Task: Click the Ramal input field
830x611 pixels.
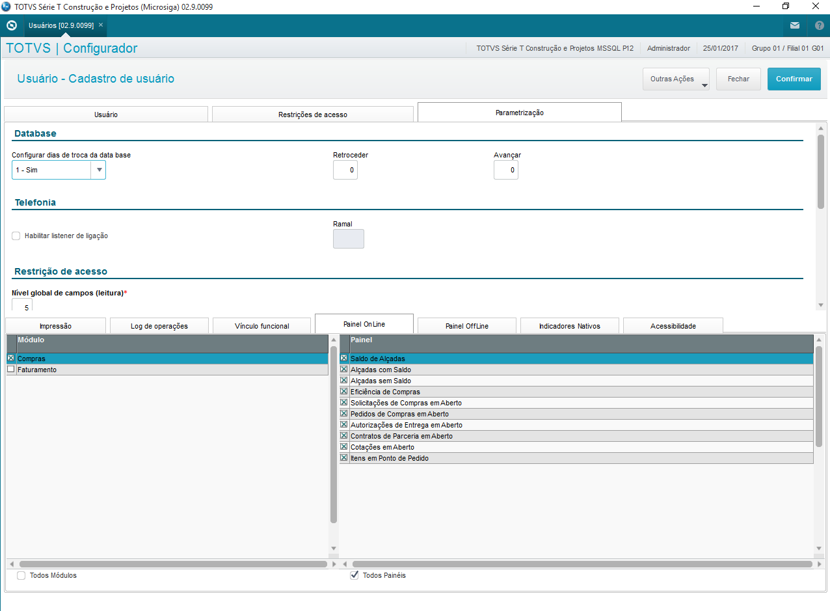Action: pos(349,239)
